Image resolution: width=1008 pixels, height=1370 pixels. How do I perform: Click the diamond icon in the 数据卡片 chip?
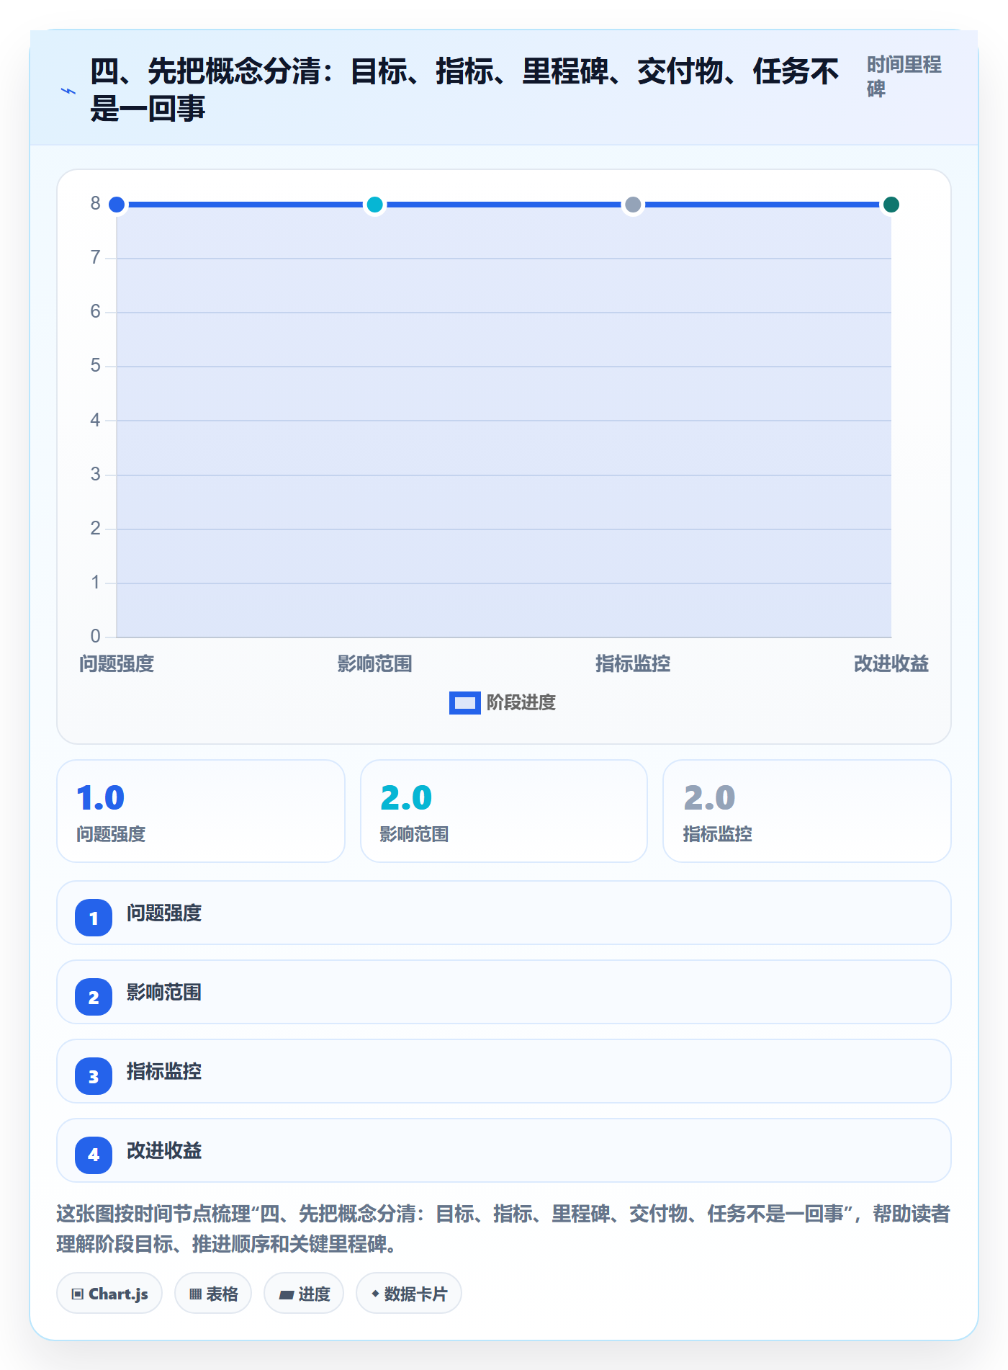pyautogui.click(x=375, y=1294)
